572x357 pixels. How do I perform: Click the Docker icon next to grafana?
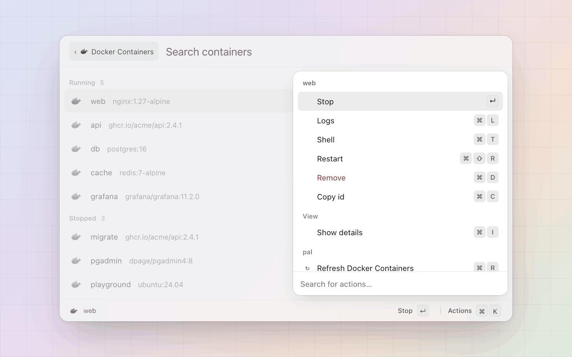point(76,197)
